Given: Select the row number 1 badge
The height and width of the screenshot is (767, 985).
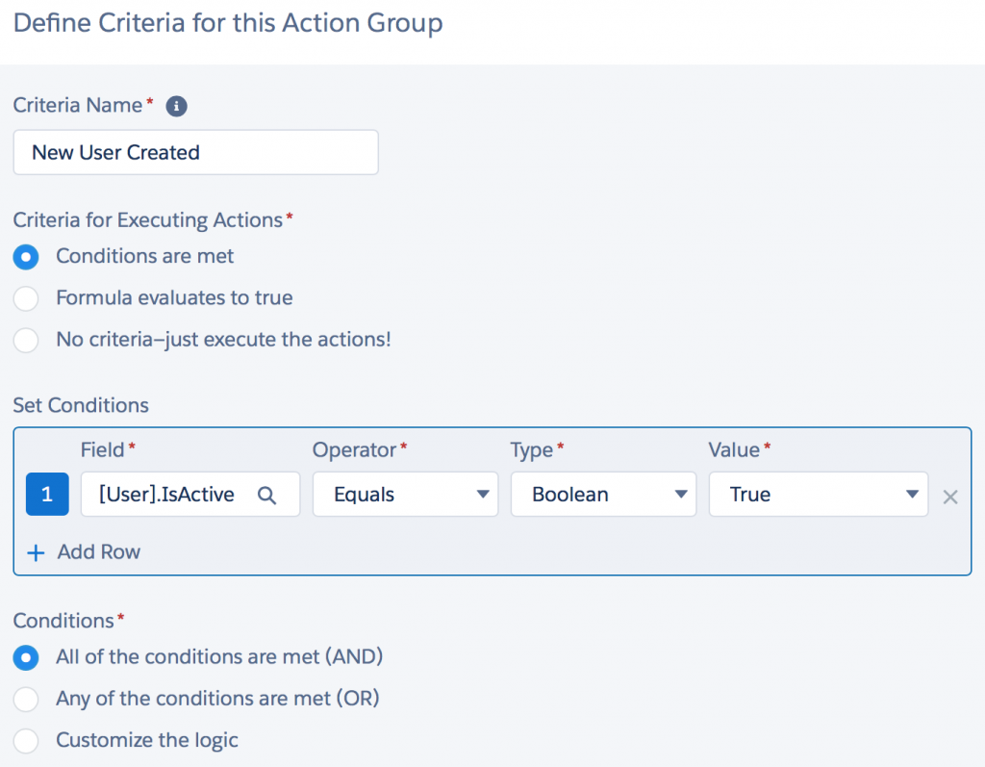Looking at the screenshot, I should 47,494.
